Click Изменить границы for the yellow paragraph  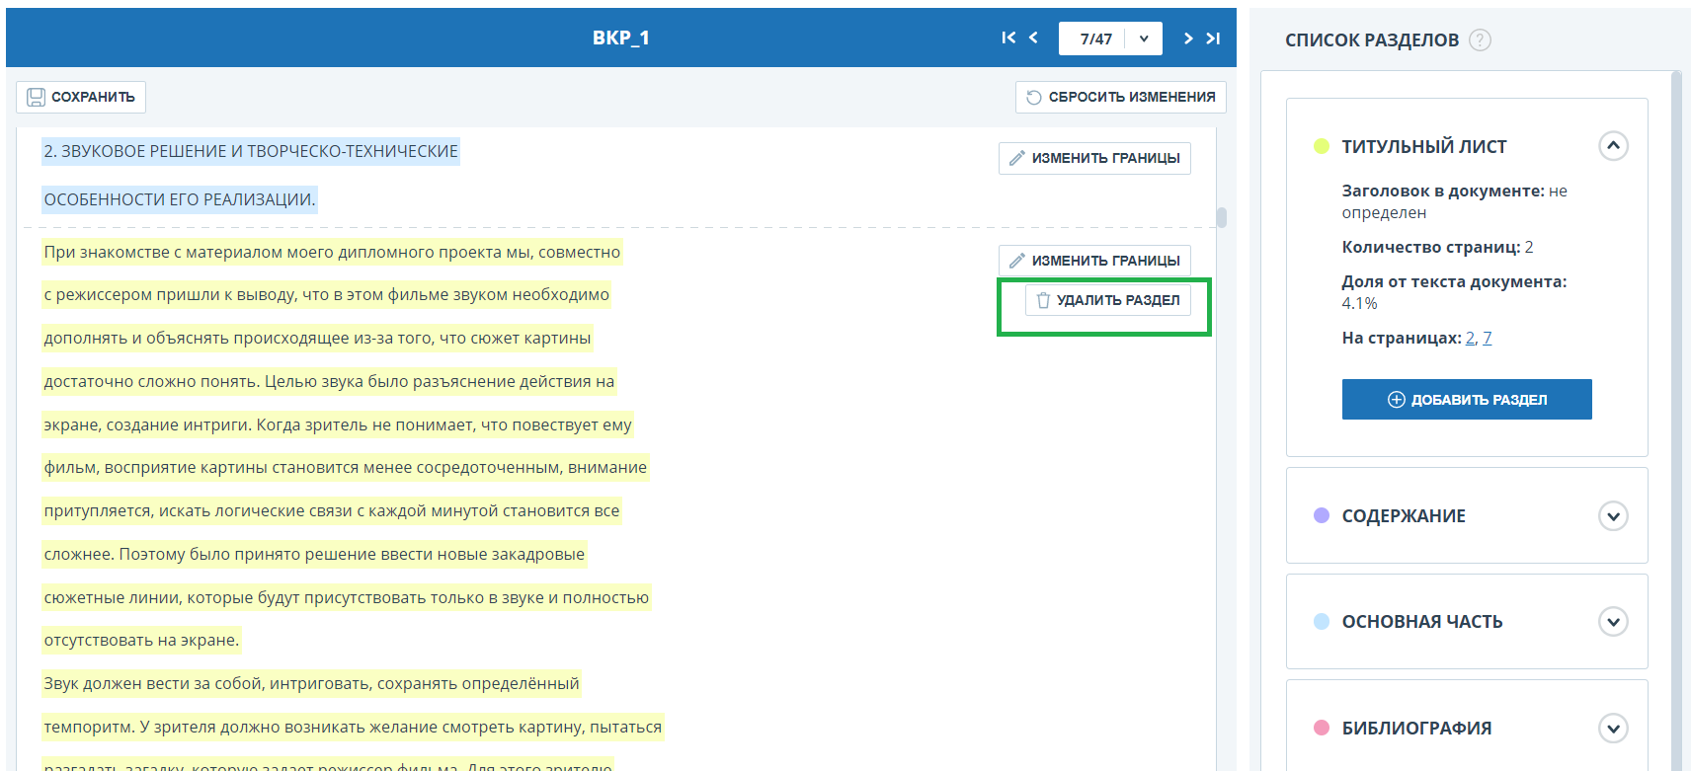click(1094, 261)
